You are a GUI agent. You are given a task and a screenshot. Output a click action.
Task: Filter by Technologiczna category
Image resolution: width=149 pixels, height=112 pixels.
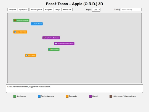36,9
